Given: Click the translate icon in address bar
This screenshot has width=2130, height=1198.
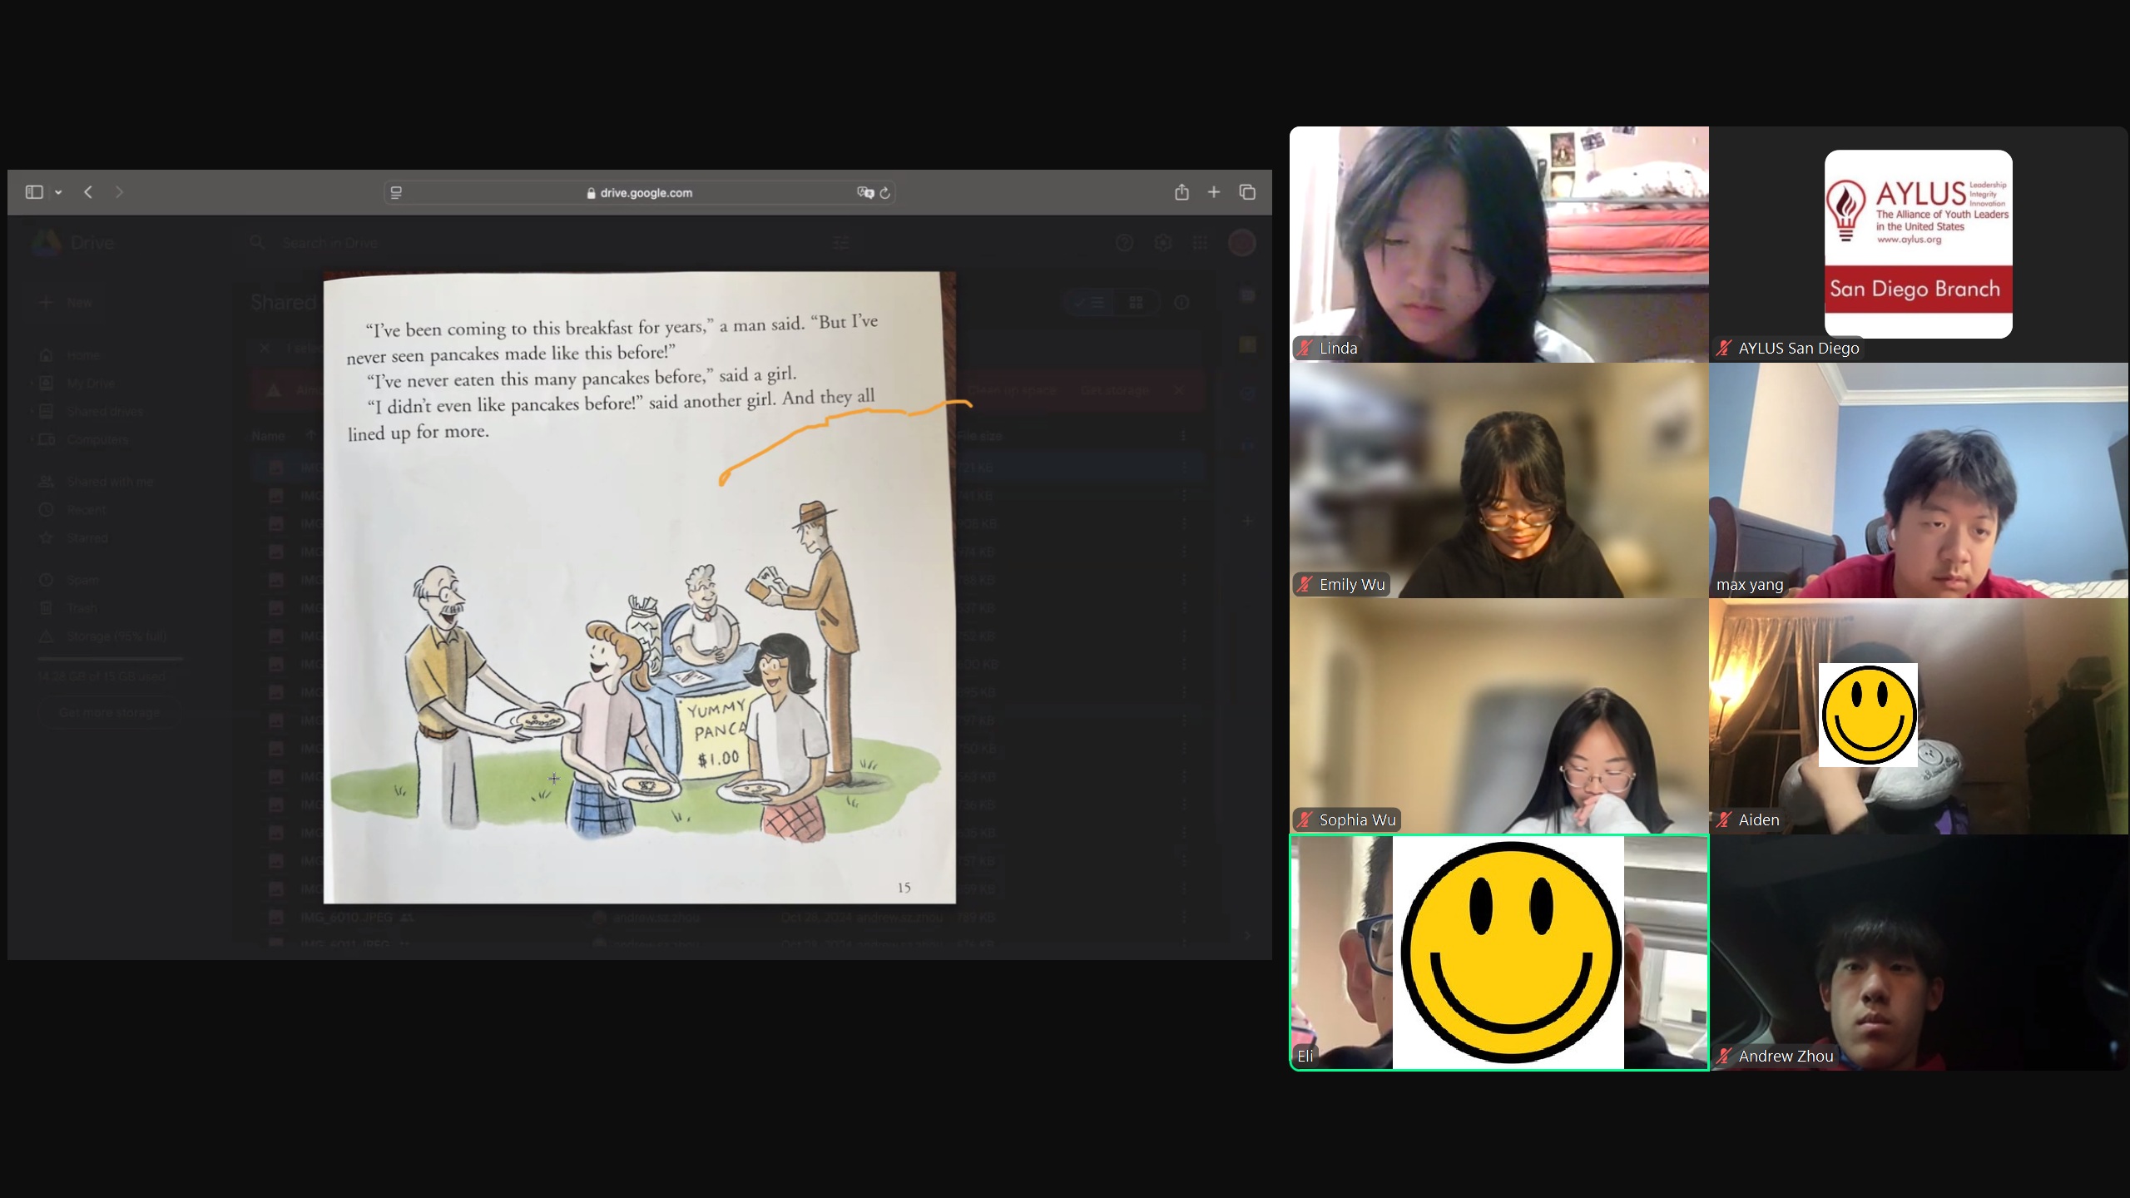Looking at the screenshot, I should (864, 192).
